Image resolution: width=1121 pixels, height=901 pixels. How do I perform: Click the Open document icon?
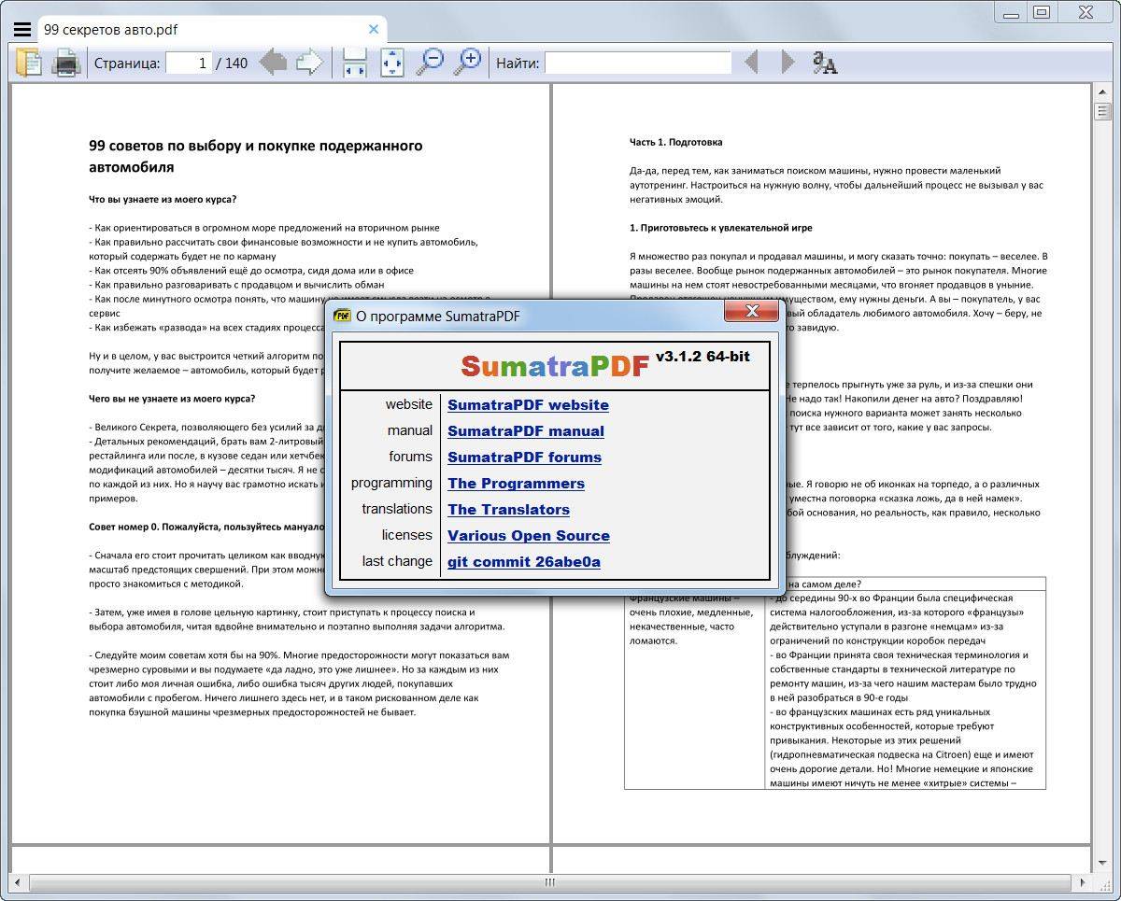[x=29, y=63]
